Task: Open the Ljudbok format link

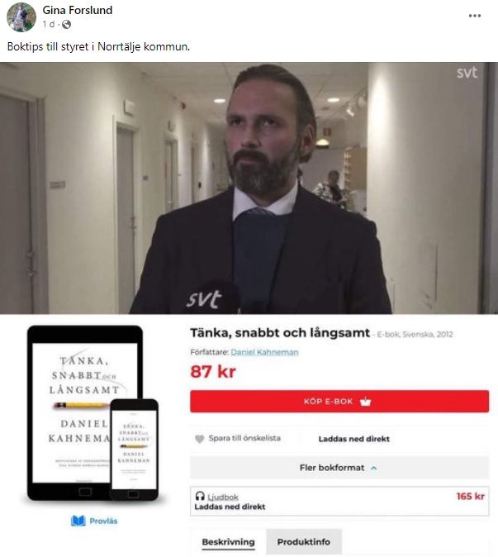Action: click(223, 497)
